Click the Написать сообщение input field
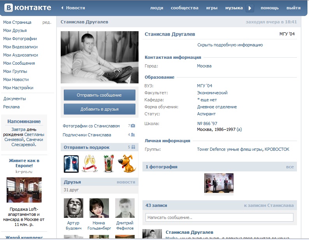The height and width of the screenshot is (240, 309). click(x=219, y=217)
